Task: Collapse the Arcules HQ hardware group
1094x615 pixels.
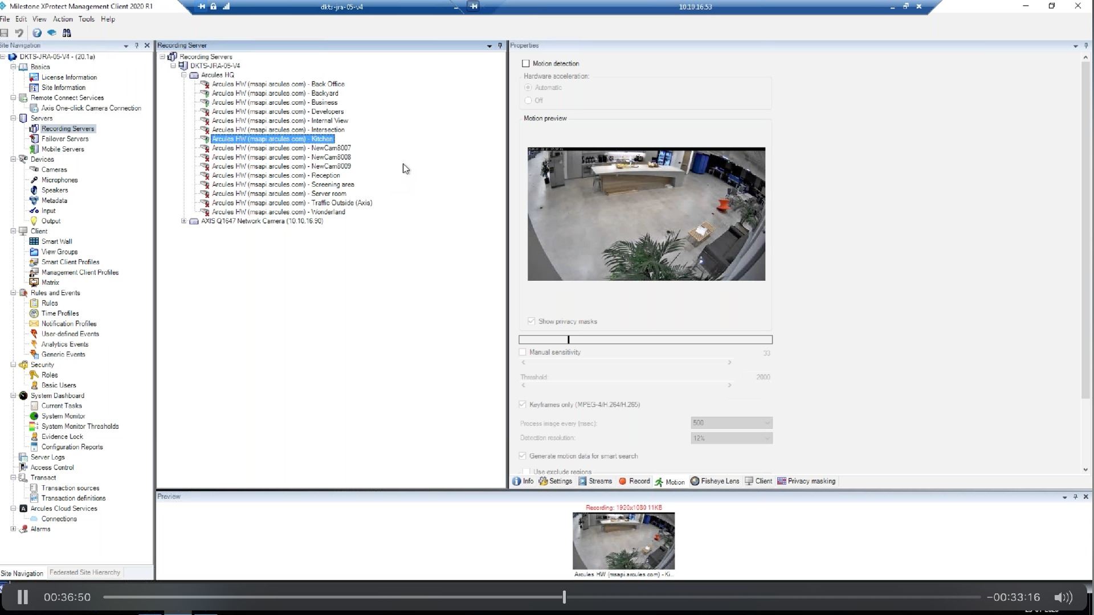Action: [184, 75]
